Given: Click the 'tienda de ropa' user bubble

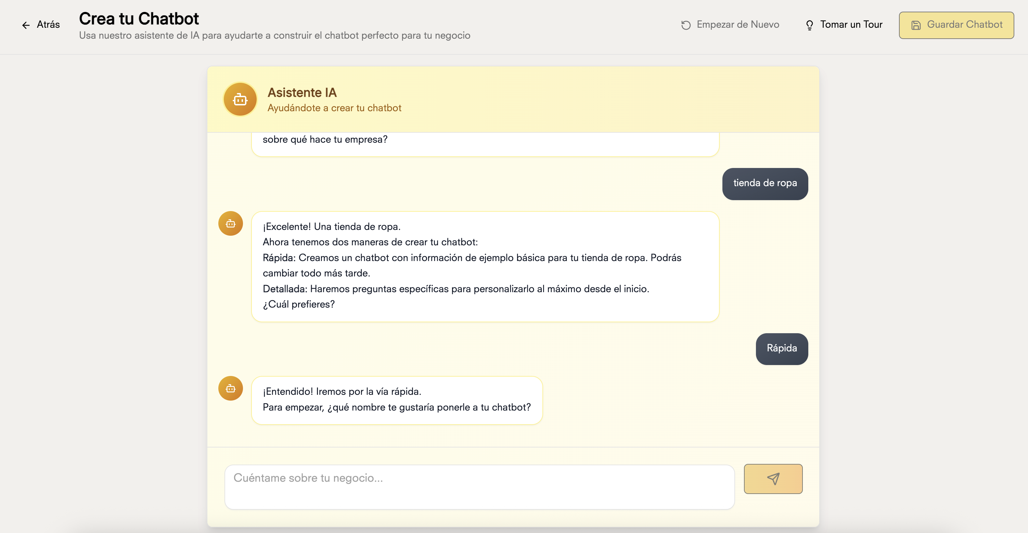Looking at the screenshot, I should click(764, 183).
